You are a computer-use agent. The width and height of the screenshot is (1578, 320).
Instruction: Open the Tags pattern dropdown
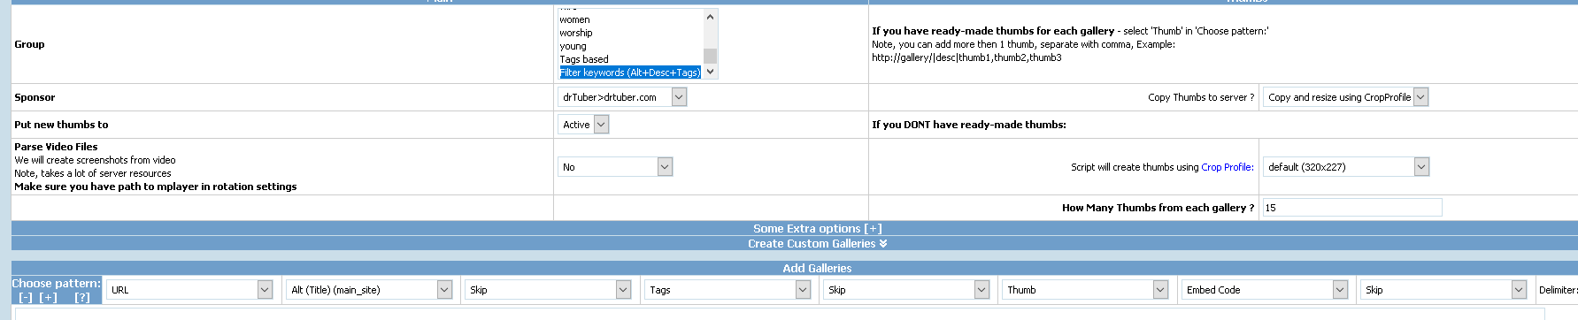(727, 290)
